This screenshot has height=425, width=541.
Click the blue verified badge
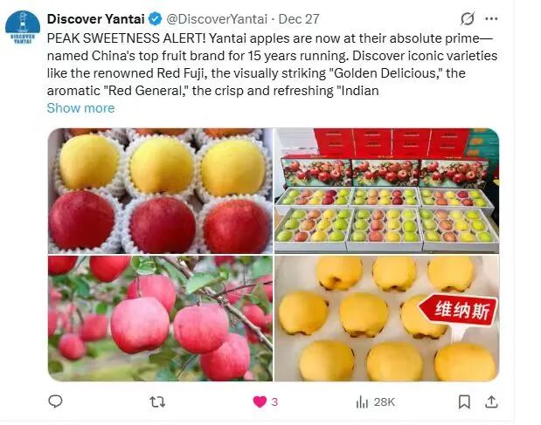tap(156, 19)
